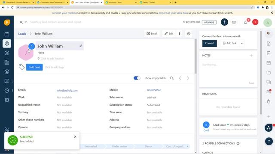Expand the search filter dropdown arrow
Screen dimensions: 275x154
26,22
